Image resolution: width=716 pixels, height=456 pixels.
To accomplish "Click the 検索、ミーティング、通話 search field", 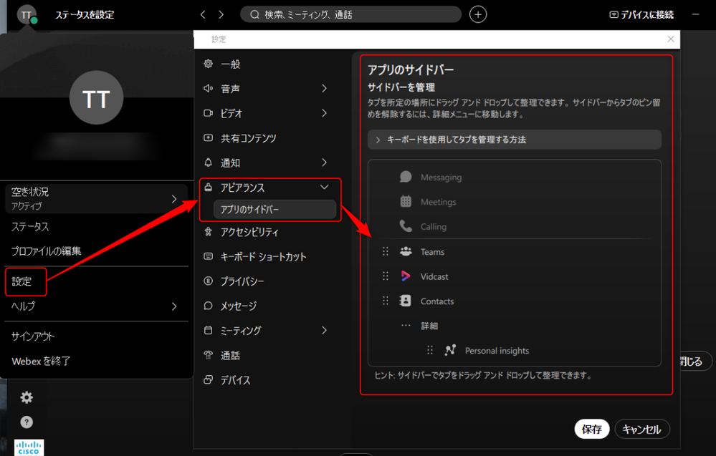I will pos(350,14).
